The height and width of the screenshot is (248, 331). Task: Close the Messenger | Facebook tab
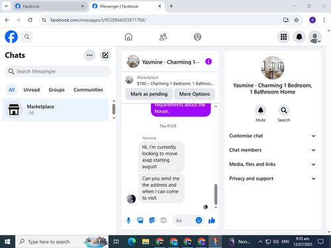click(x=160, y=6)
